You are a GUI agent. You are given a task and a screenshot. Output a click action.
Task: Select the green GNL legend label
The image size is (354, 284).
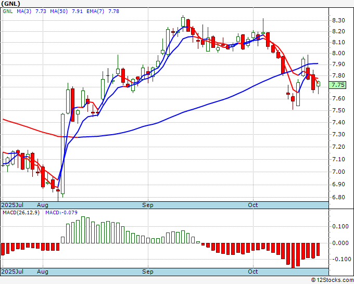click(8, 11)
